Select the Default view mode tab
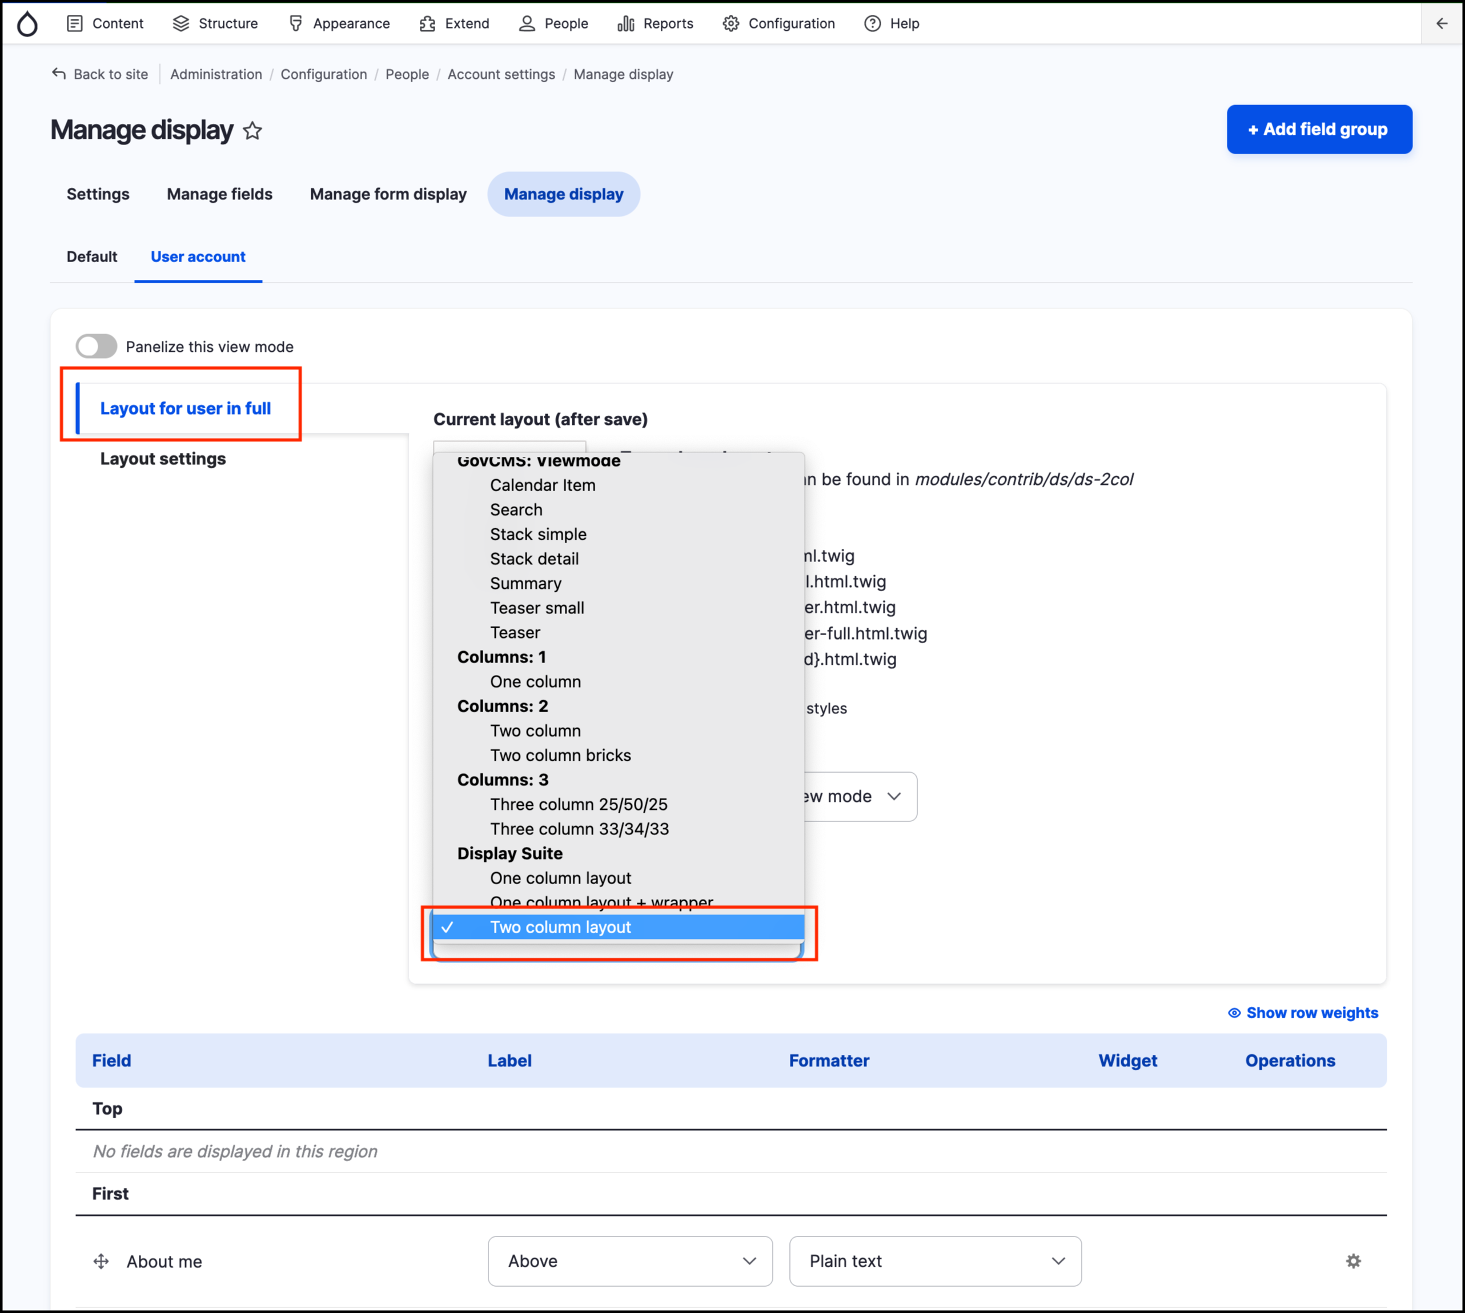 pos(91,256)
